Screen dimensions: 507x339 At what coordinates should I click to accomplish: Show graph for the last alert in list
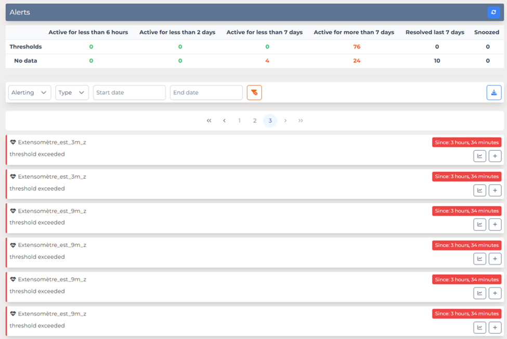pos(479,328)
